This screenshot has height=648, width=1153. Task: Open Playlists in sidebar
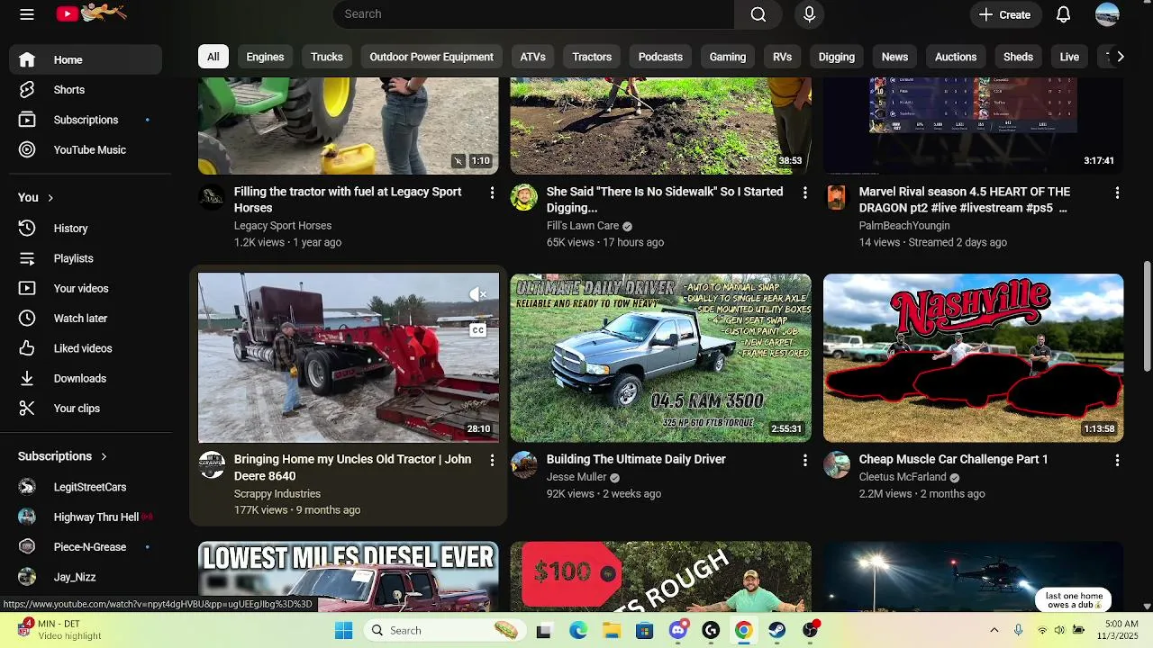click(x=86, y=258)
